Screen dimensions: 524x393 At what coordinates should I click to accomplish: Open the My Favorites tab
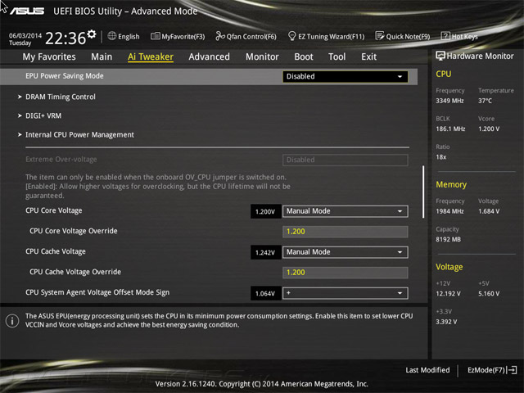[x=49, y=56]
